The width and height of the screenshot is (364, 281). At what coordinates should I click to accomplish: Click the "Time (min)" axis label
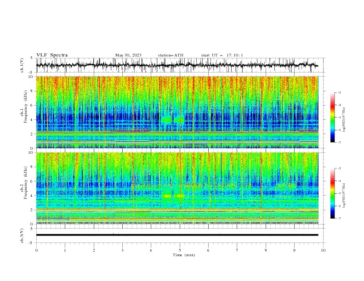[x=184, y=255]
